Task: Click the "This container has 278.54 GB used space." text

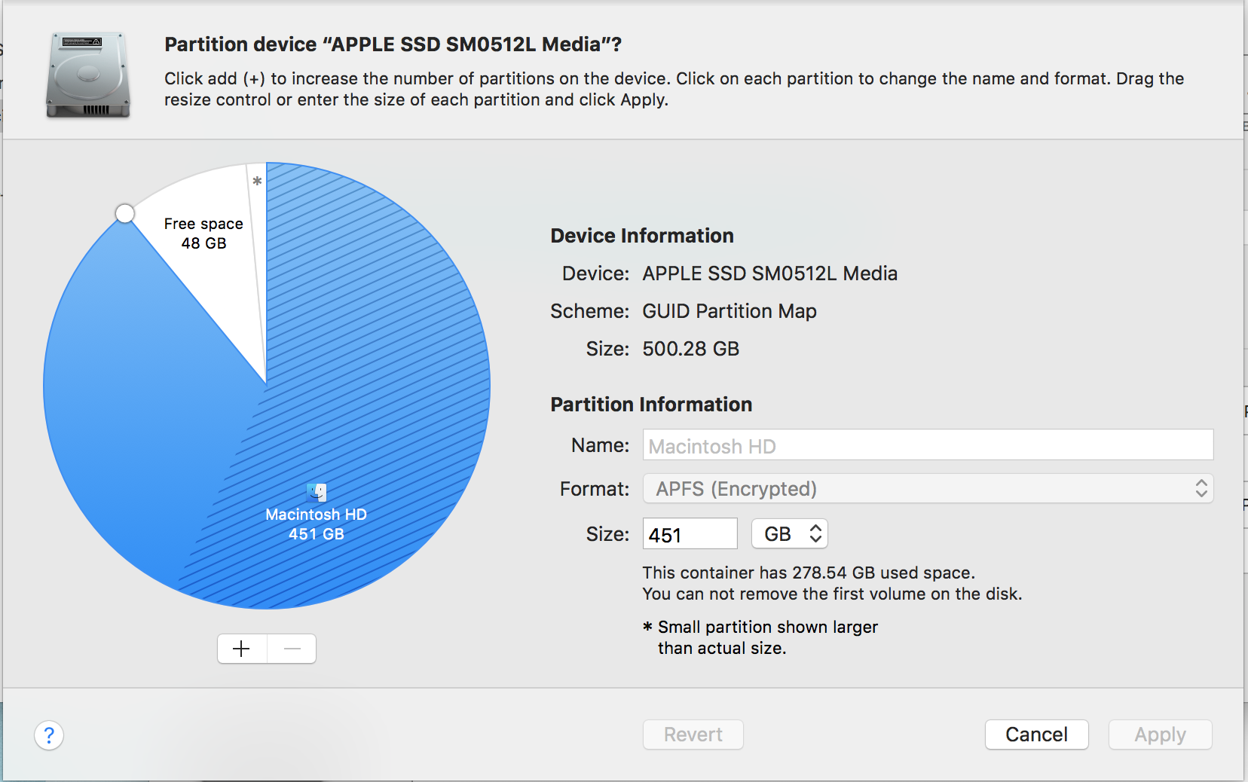Action: pos(809,573)
